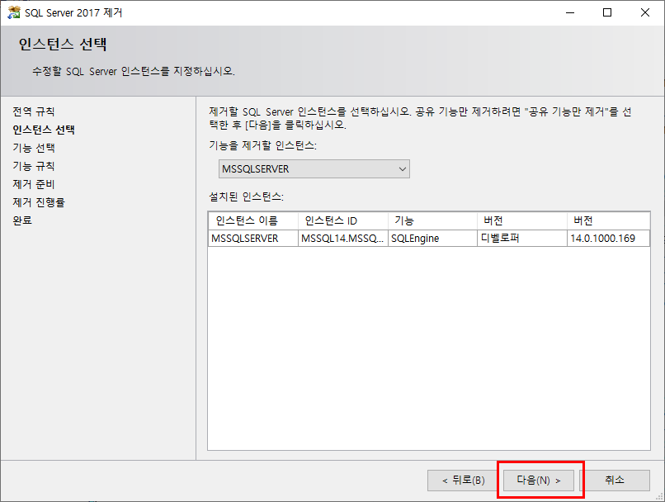Select the 제거 진행률 step in sidebar
This screenshot has width=665, height=502.
click(39, 202)
